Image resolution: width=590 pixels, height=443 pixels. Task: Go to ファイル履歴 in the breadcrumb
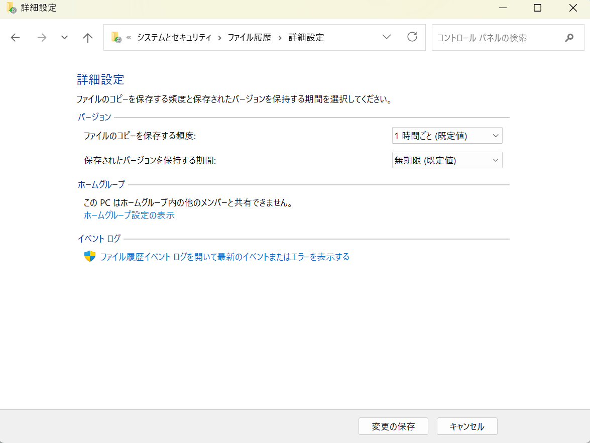[249, 38]
